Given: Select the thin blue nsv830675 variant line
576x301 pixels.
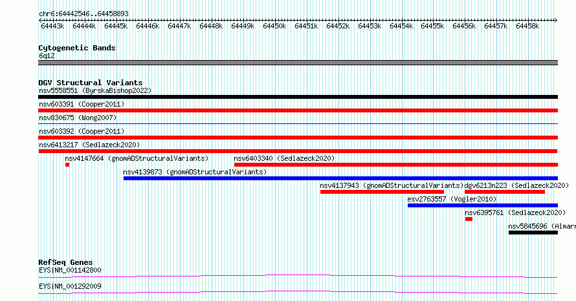Looking at the screenshot, I should [x=298, y=123].
